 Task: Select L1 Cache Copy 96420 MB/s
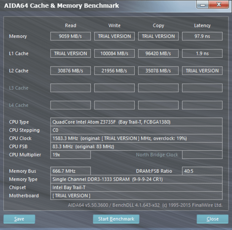point(158,53)
